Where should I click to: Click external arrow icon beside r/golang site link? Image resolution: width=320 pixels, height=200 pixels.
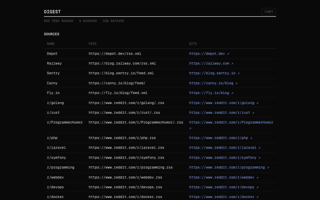257,103
